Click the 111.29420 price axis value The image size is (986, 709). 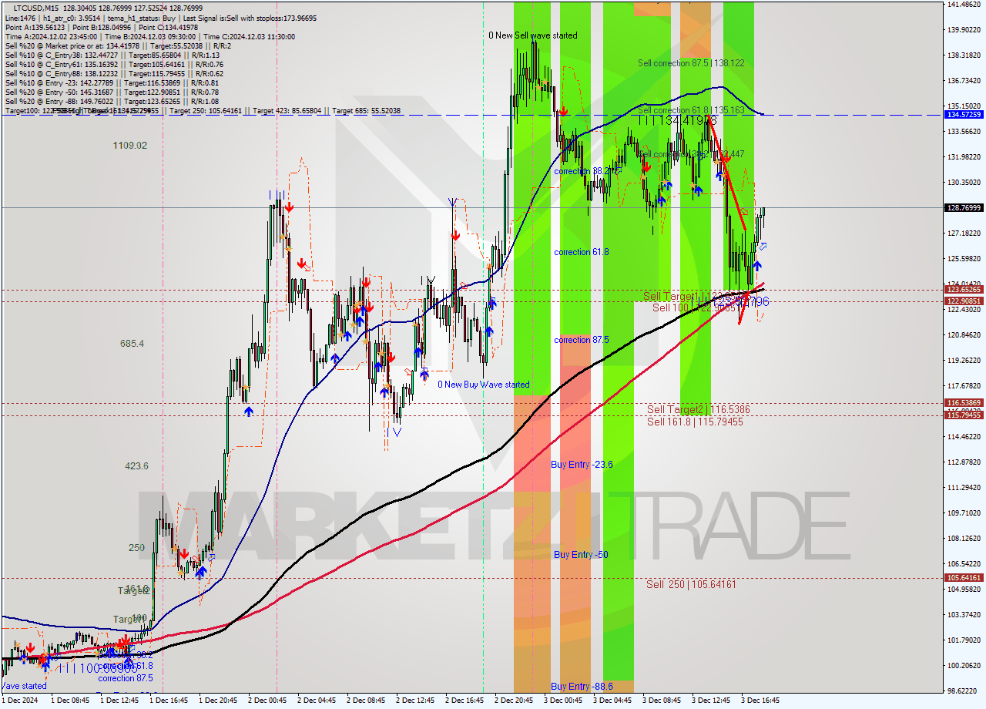coord(964,487)
